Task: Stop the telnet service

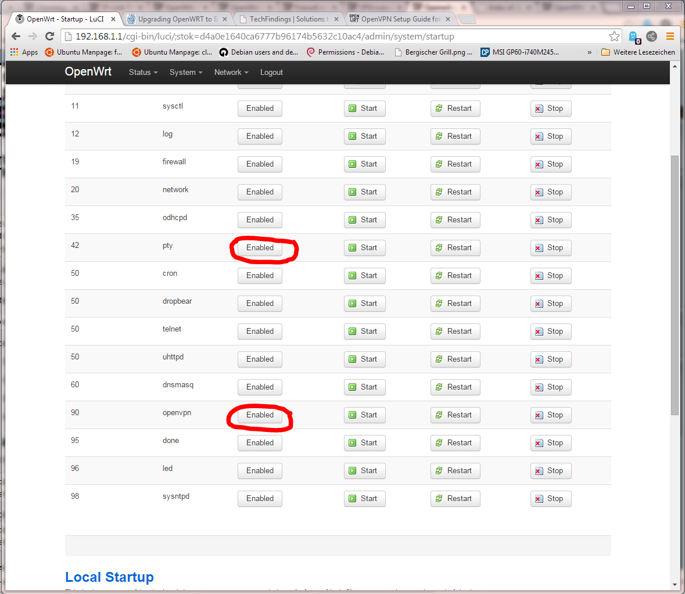Action: point(550,332)
